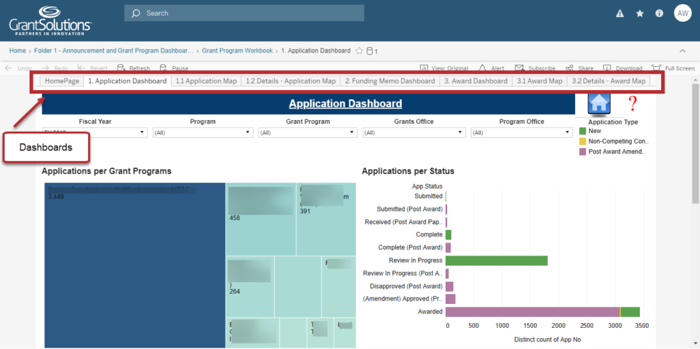This screenshot has height=349, width=700.
Task: Open the Program Office dropdown
Action: (522, 132)
